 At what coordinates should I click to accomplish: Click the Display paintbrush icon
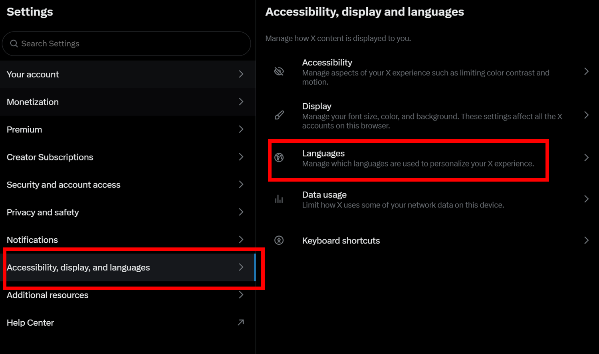click(279, 115)
